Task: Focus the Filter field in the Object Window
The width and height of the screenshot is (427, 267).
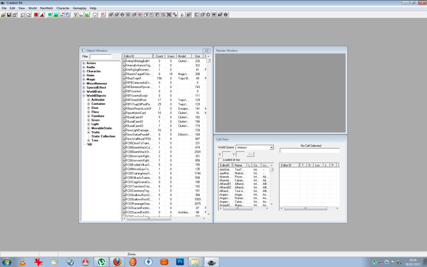Action: click(x=100, y=57)
